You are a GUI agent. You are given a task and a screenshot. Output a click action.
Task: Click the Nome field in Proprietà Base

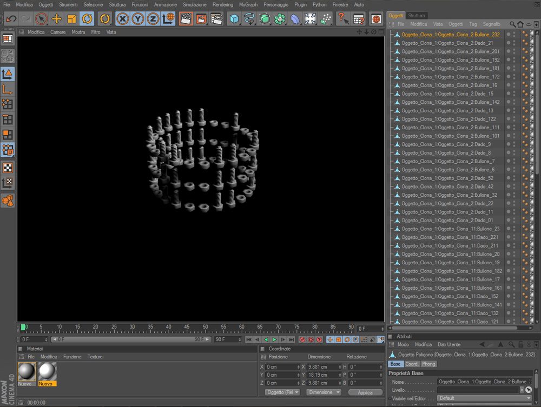coord(484,382)
